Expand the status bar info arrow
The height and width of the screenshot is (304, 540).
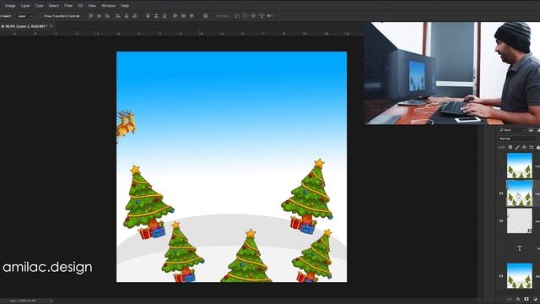pyautogui.click(x=51, y=301)
